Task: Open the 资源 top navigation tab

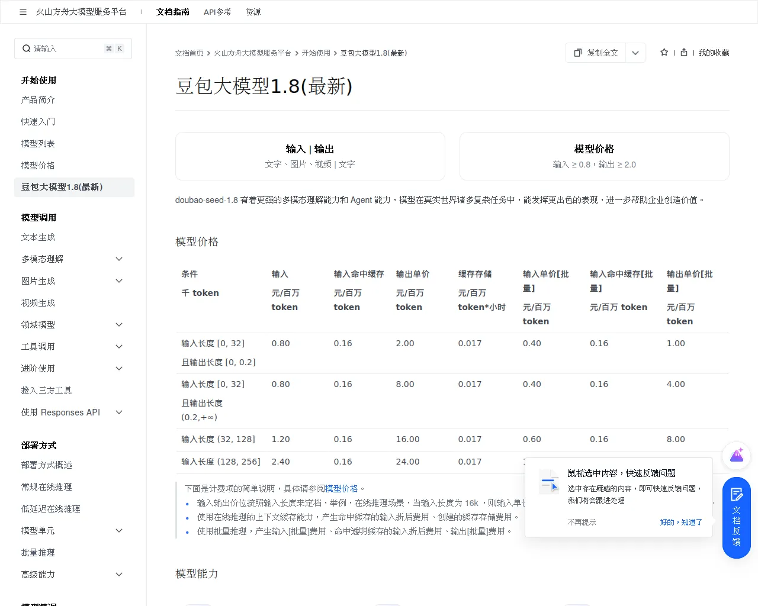Action: pyautogui.click(x=253, y=12)
